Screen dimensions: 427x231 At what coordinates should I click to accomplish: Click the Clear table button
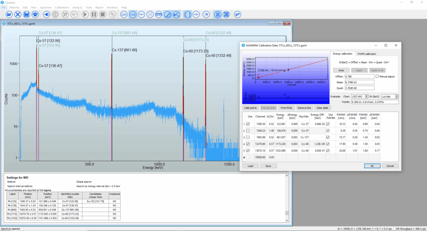(322, 108)
